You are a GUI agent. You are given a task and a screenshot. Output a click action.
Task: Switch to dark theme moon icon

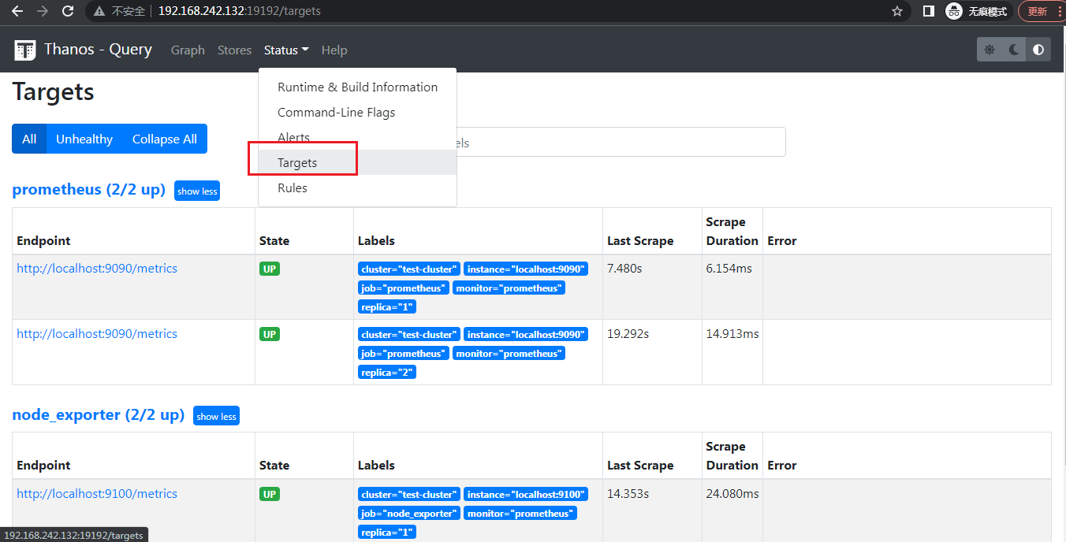pos(1014,50)
